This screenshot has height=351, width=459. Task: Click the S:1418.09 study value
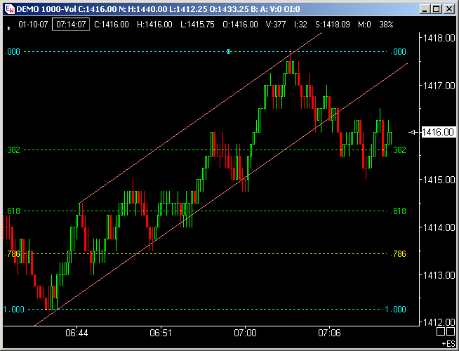click(333, 25)
